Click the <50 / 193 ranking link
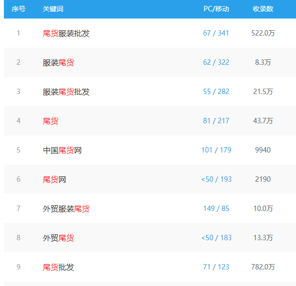This screenshot has height=286, width=296. click(216, 179)
